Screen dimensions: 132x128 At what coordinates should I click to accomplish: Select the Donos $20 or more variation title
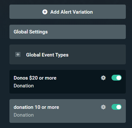point(35,78)
